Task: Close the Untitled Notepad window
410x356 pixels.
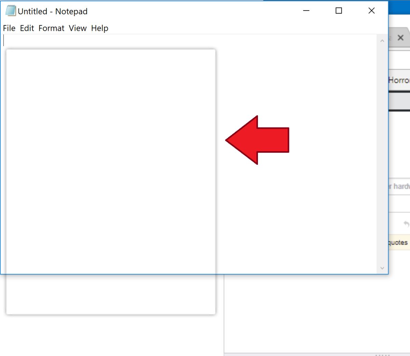Action: pos(371,11)
